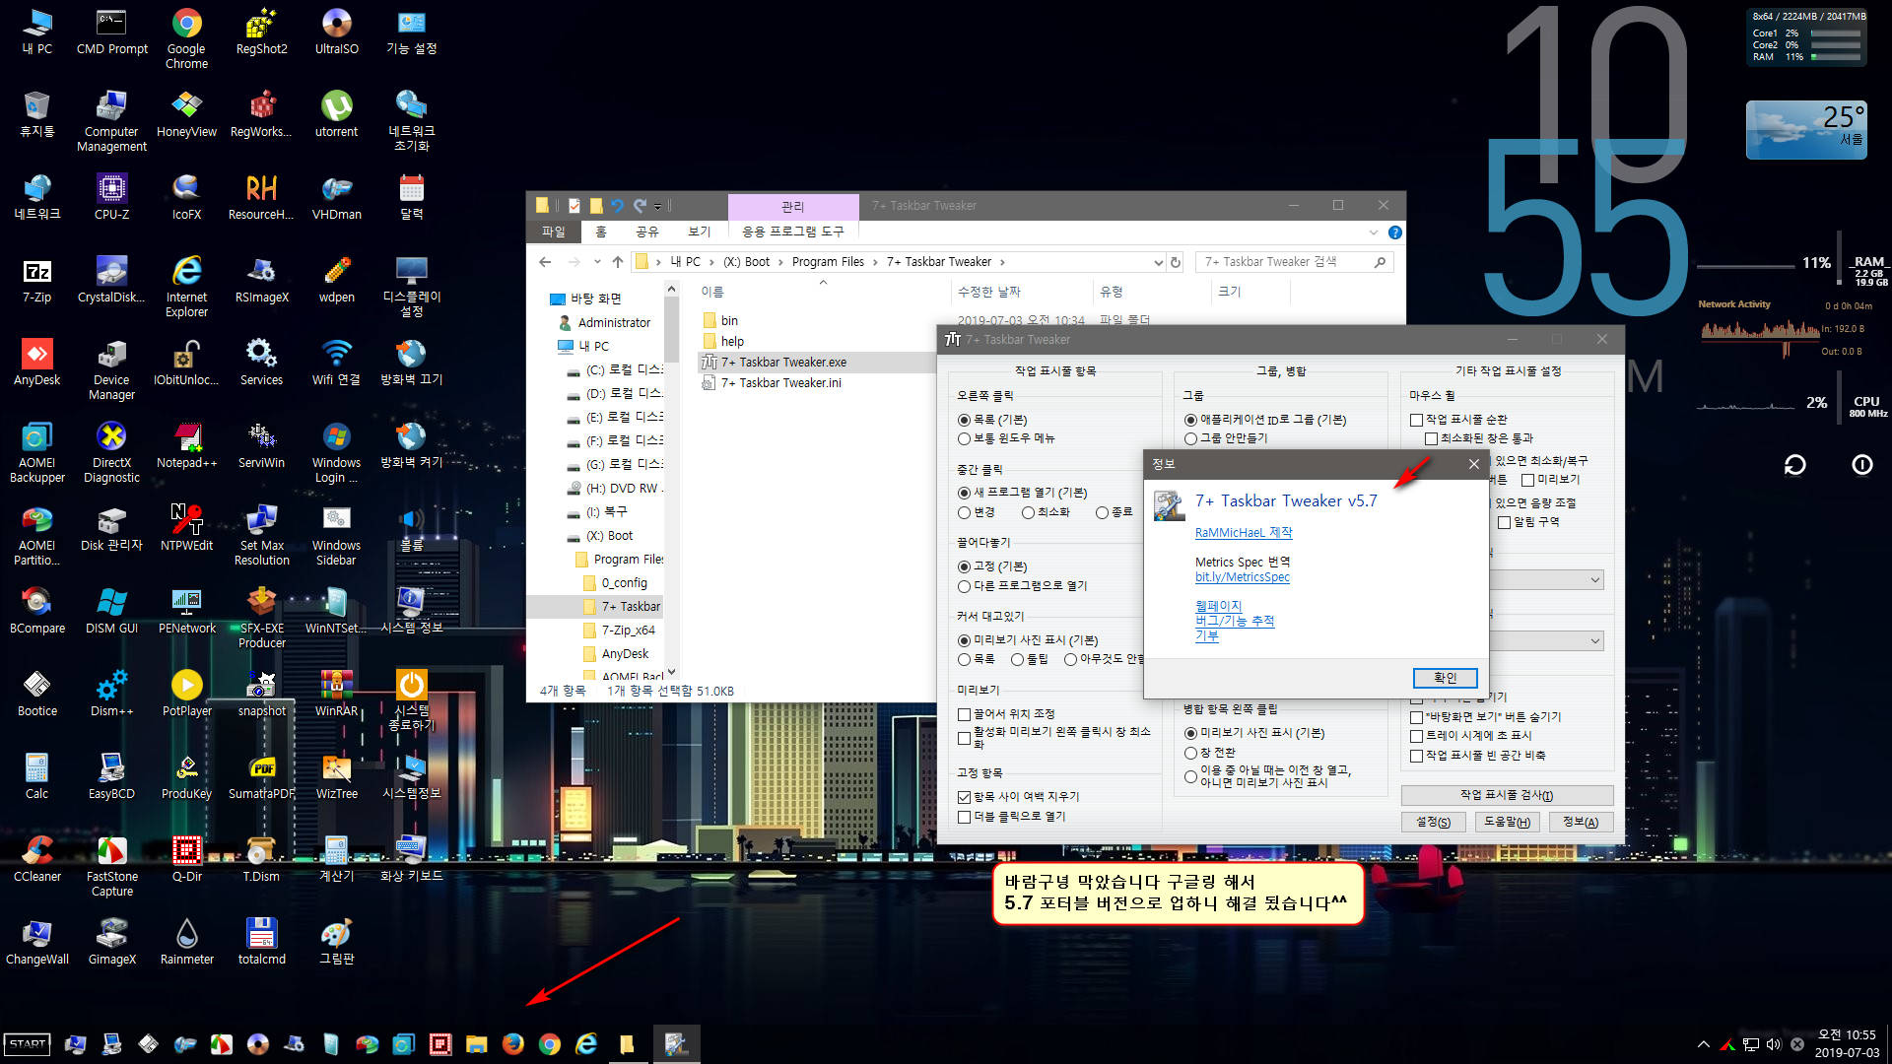1892x1064 pixels.
Task: Click the volume icon in system tray
Action: (1774, 1044)
